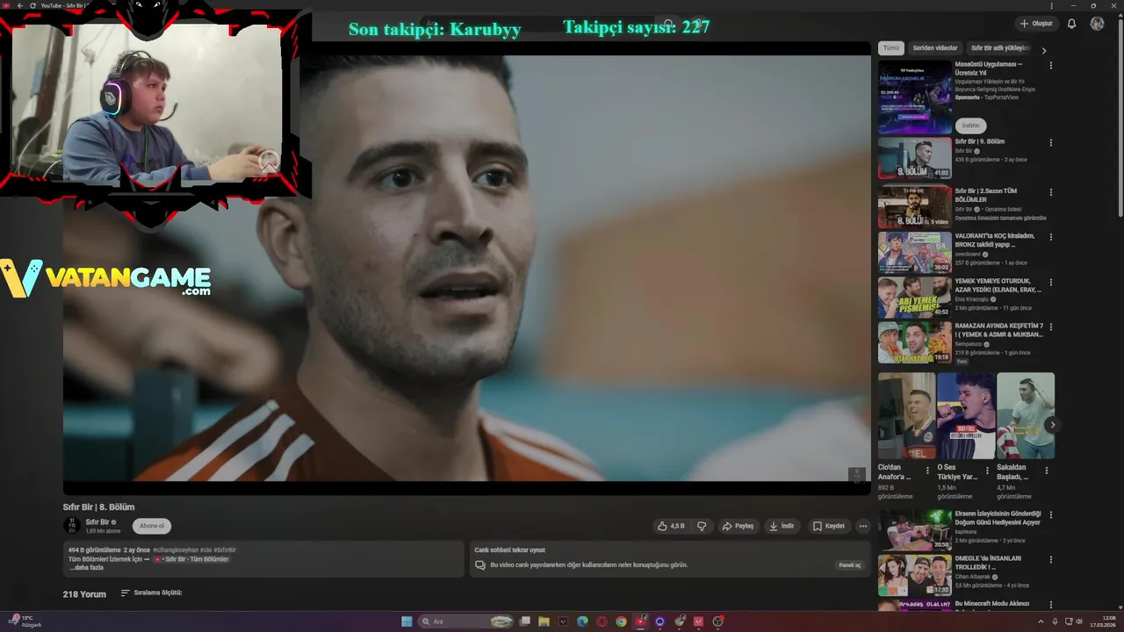Open the Task View taskbar icon

coord(524,621)
